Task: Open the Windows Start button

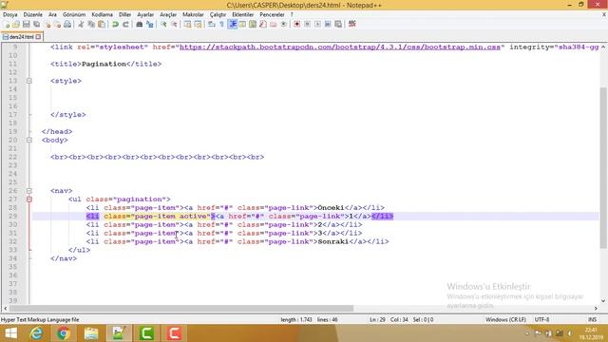Action: click(10, 333)
